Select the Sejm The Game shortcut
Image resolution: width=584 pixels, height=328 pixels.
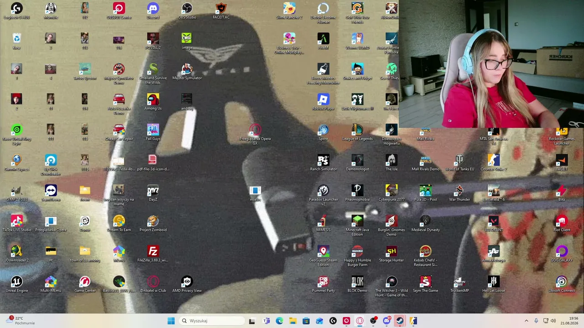[426, 284]
